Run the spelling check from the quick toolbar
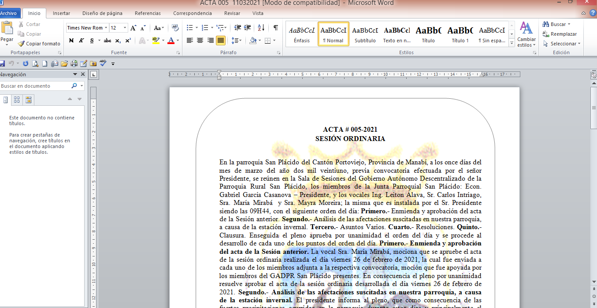 (103, 63)
